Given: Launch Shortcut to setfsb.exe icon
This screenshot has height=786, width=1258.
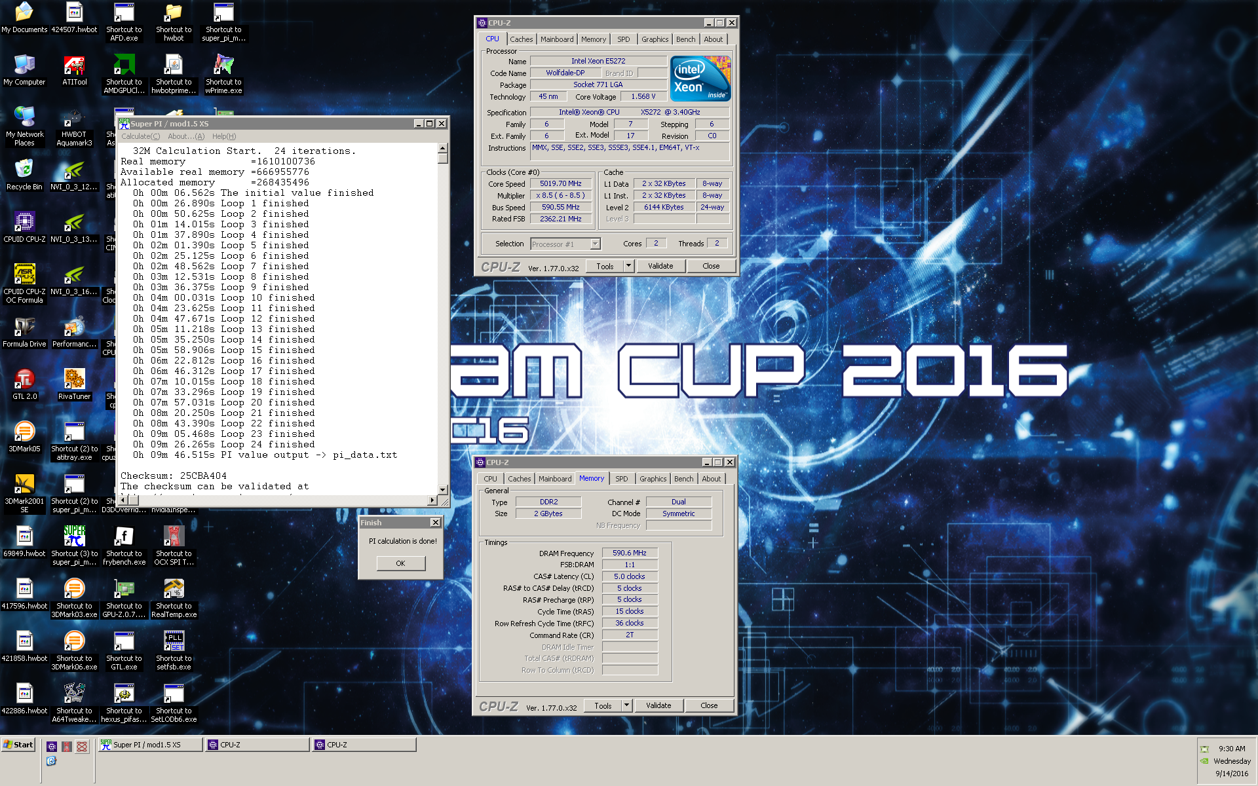Looking at the screenshot, I should coord(174,650).
